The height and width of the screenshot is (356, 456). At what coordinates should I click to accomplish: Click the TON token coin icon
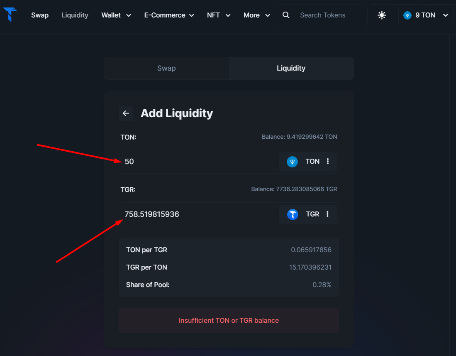[293, 162]
